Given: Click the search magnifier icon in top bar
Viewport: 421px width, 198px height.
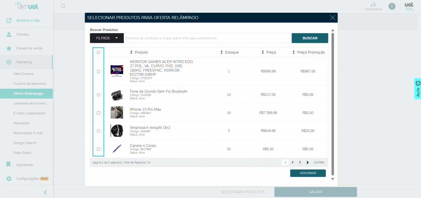Looking at the screenshot, I should tap(63, 6).
